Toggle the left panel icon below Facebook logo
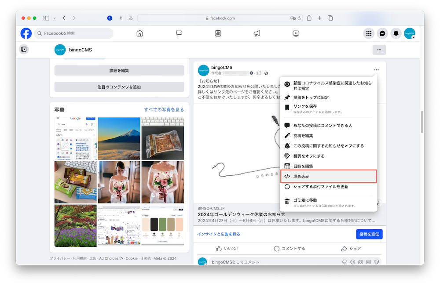 24,49
